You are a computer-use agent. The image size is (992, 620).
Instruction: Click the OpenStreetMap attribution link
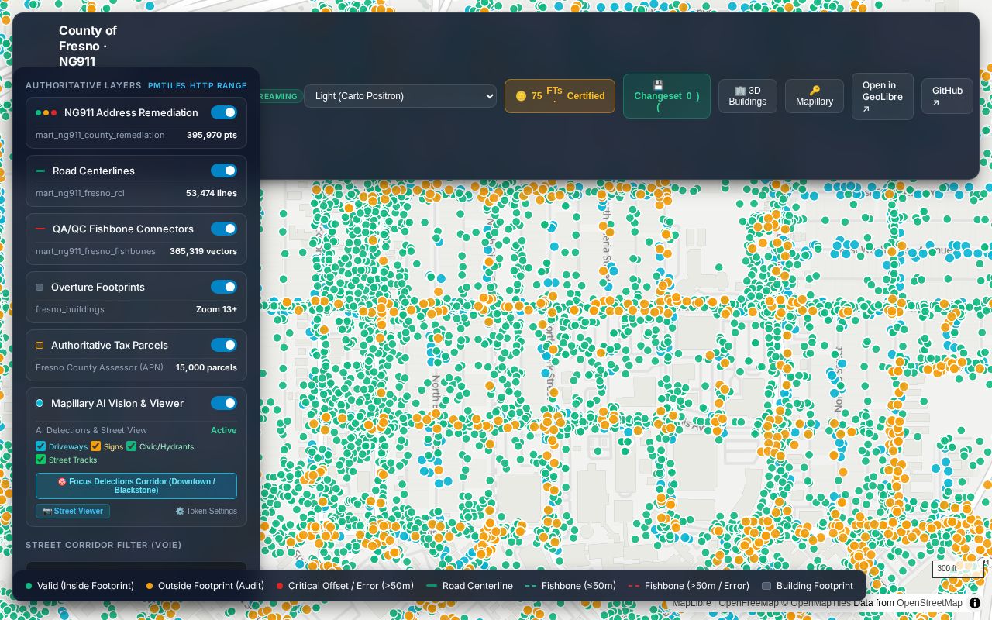(x=929, y=603)
